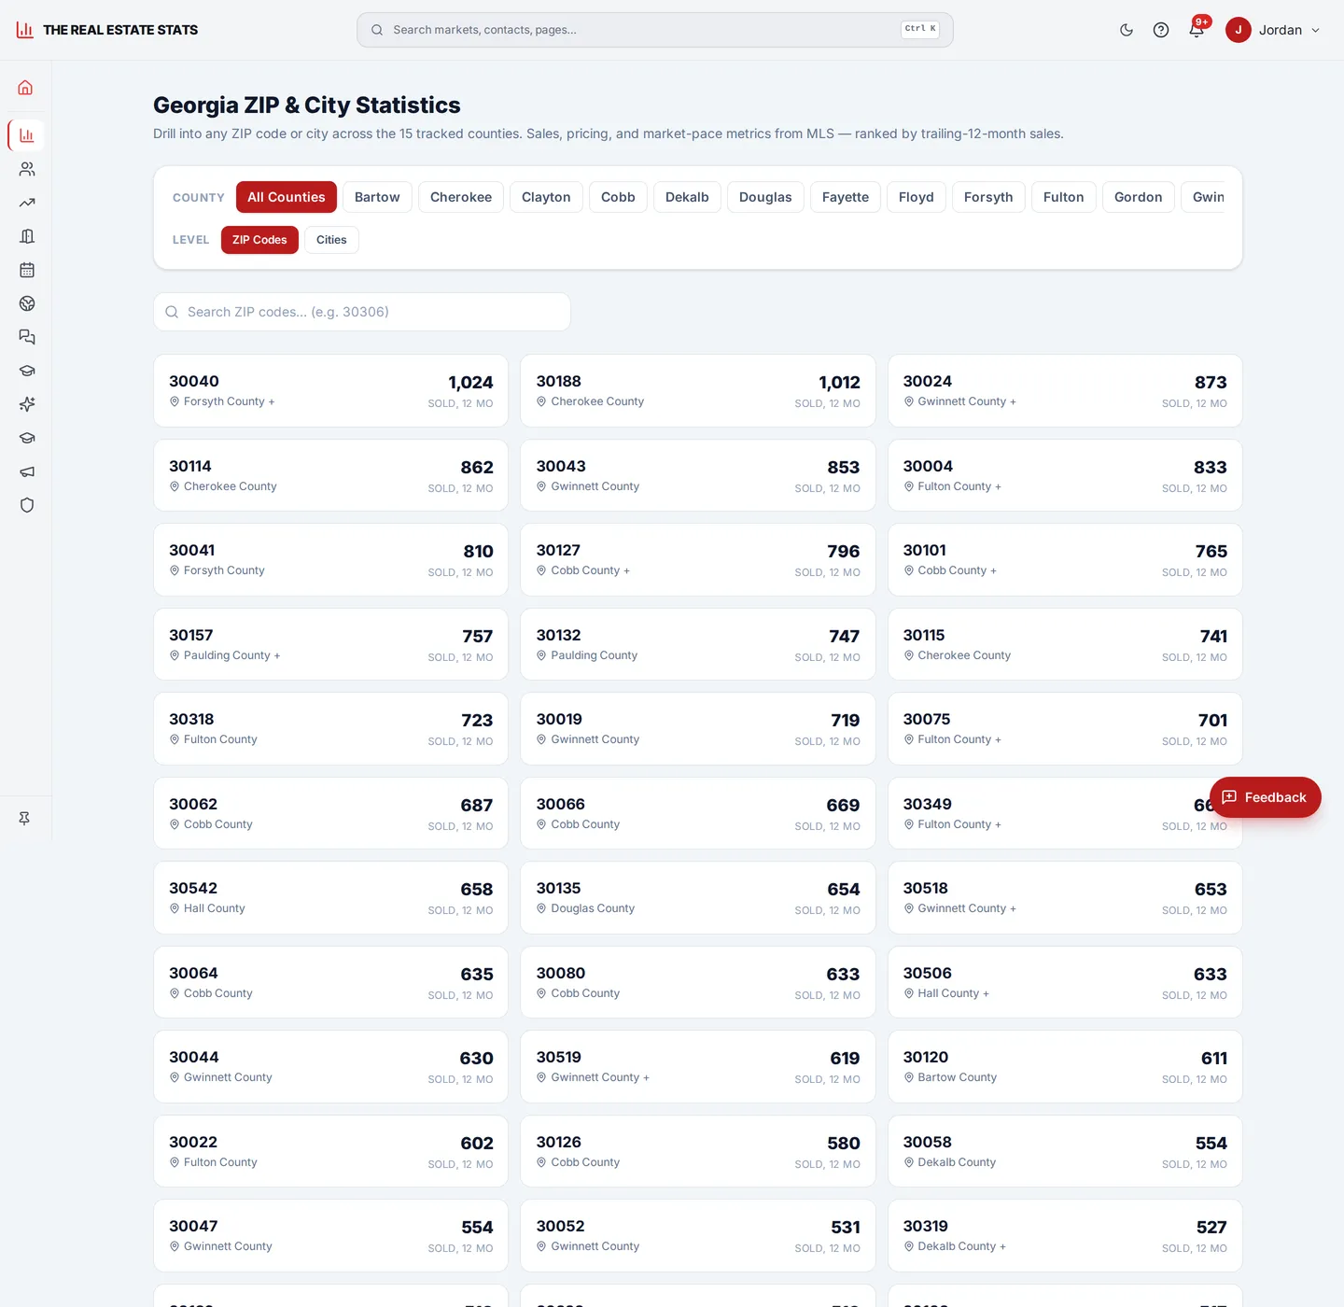Filter by Douglas county

pos(765,197)
